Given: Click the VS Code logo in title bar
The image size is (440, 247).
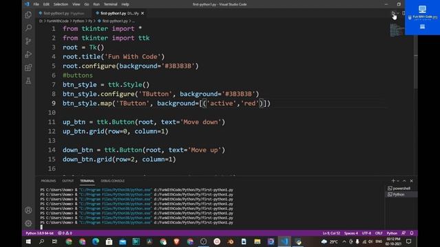Looking at the screenshot, I should [x=27, y=4].
